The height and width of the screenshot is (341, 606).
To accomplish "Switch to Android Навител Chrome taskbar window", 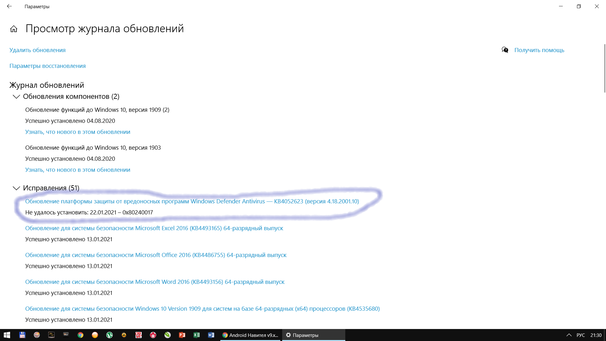I will click(250, 335).
